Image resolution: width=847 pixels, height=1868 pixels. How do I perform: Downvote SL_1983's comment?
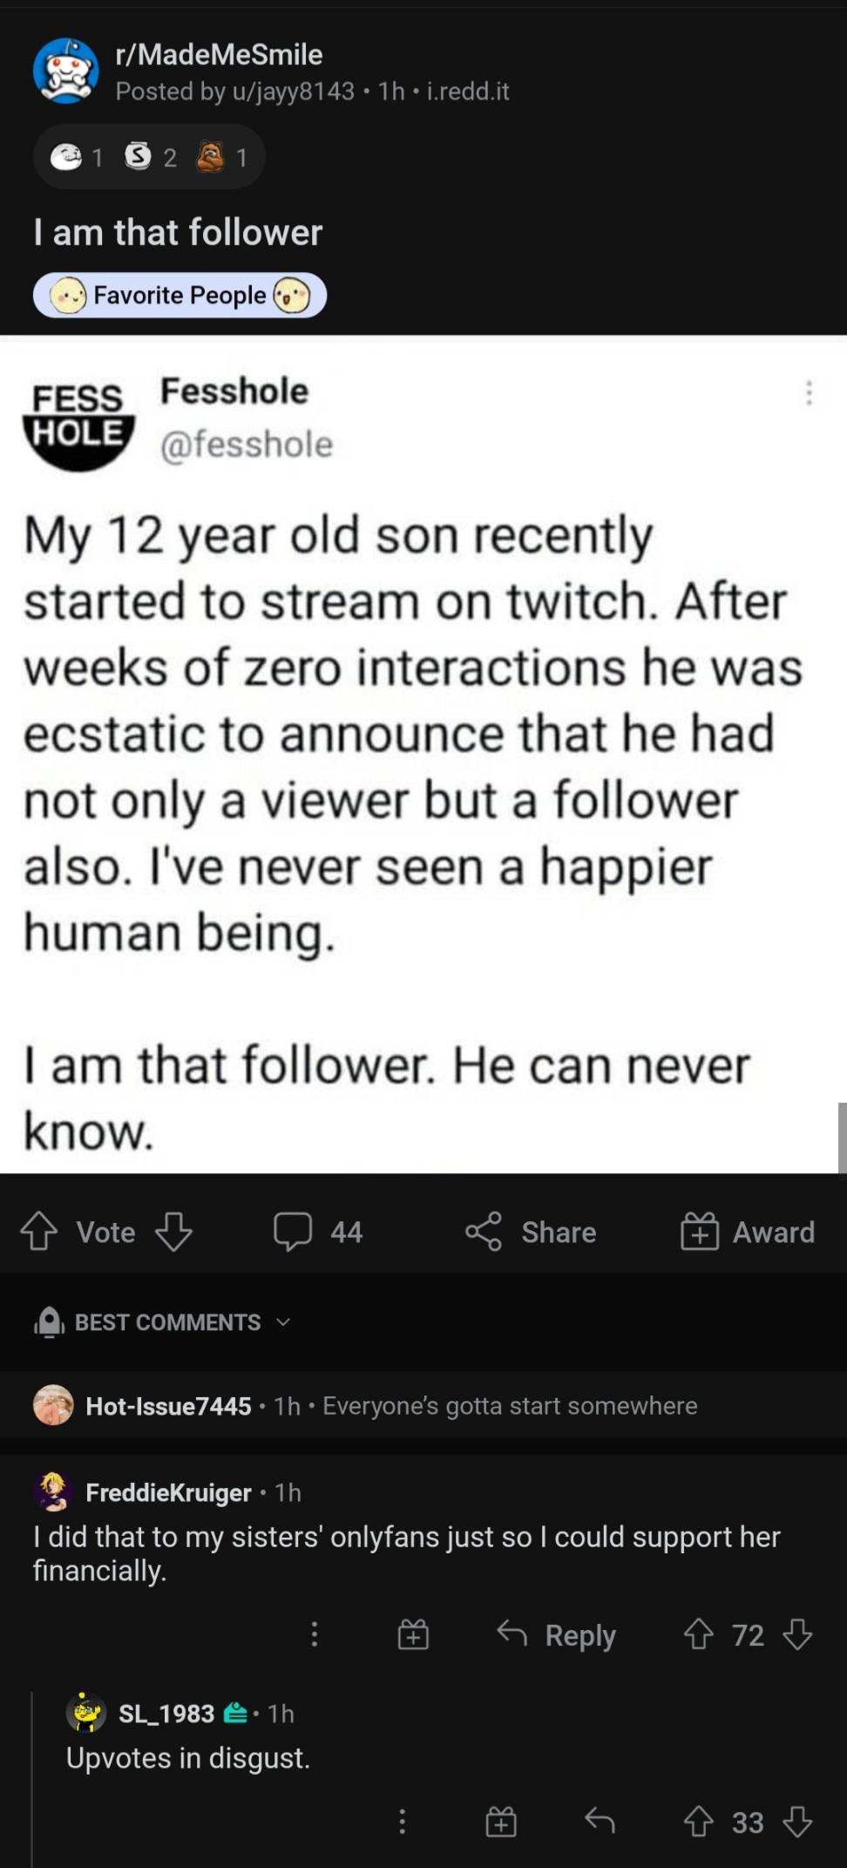(x=797, y=1821)
